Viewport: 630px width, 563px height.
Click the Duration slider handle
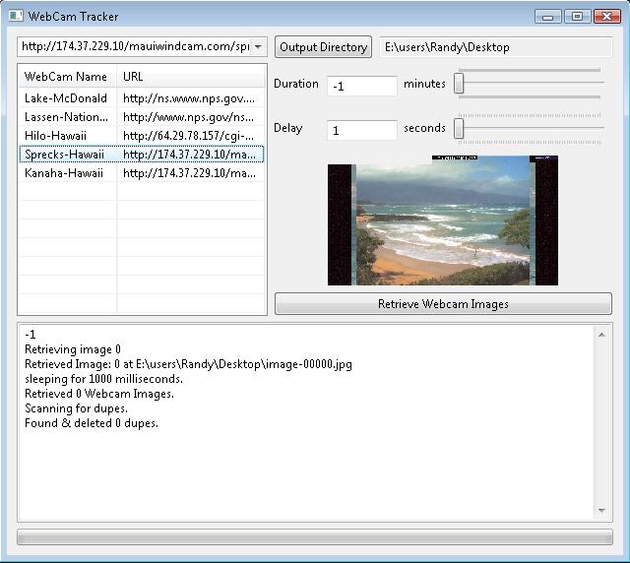(459, 85)
